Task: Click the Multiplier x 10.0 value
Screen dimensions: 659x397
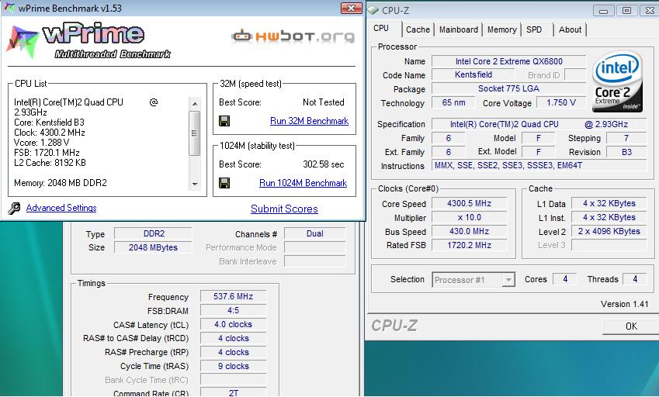Action: pyautogui.click(x=469, y=217)
